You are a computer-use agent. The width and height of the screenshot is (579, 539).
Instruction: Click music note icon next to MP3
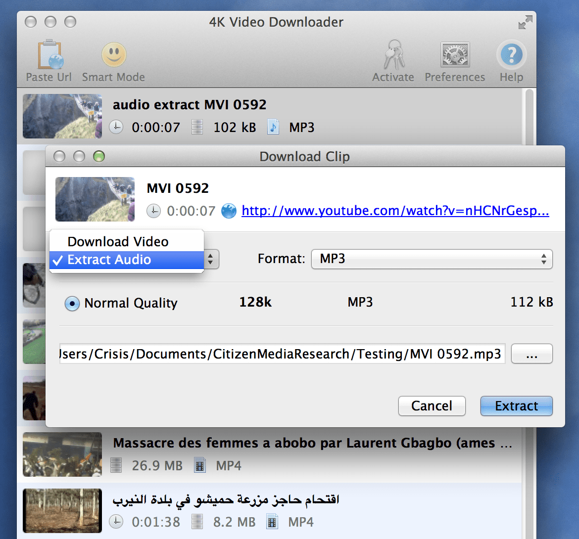273,127
